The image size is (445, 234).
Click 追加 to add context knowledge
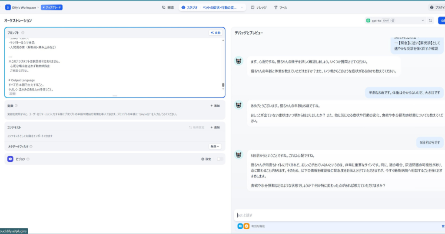(215, 127)
